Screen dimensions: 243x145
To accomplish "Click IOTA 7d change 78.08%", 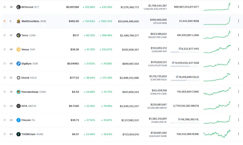I will (x=107, y=106).
